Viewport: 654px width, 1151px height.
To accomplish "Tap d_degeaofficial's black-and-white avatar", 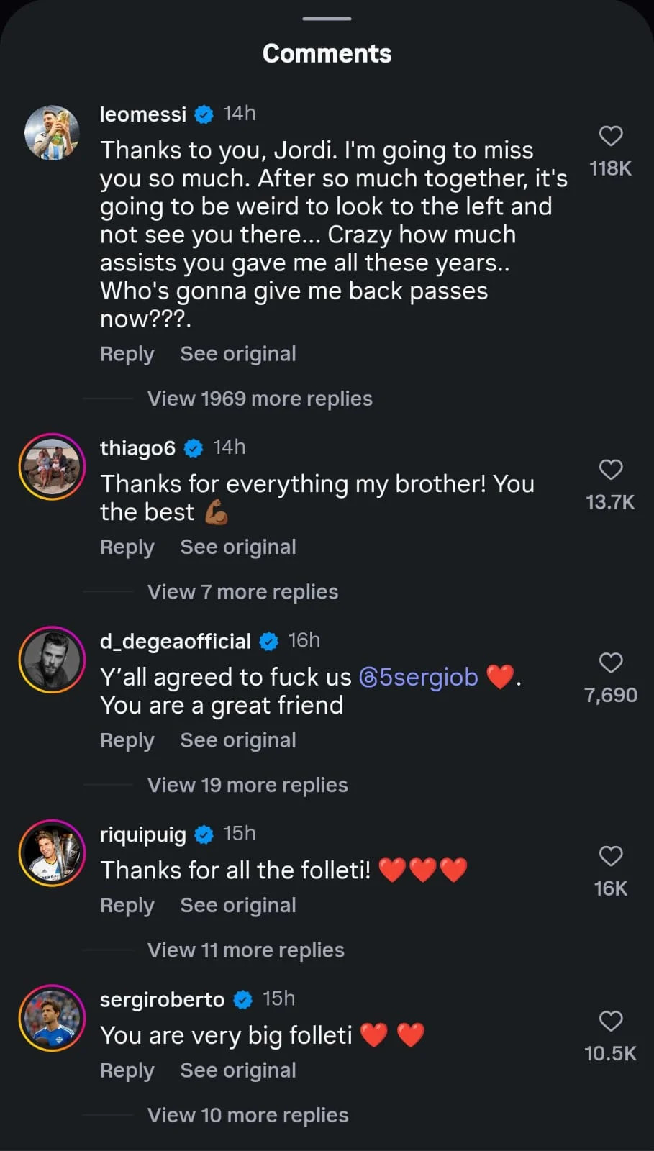I will tap(52, 660).
